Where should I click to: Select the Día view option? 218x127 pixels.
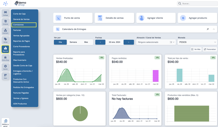pyautogui.click(x=60, y=42)
